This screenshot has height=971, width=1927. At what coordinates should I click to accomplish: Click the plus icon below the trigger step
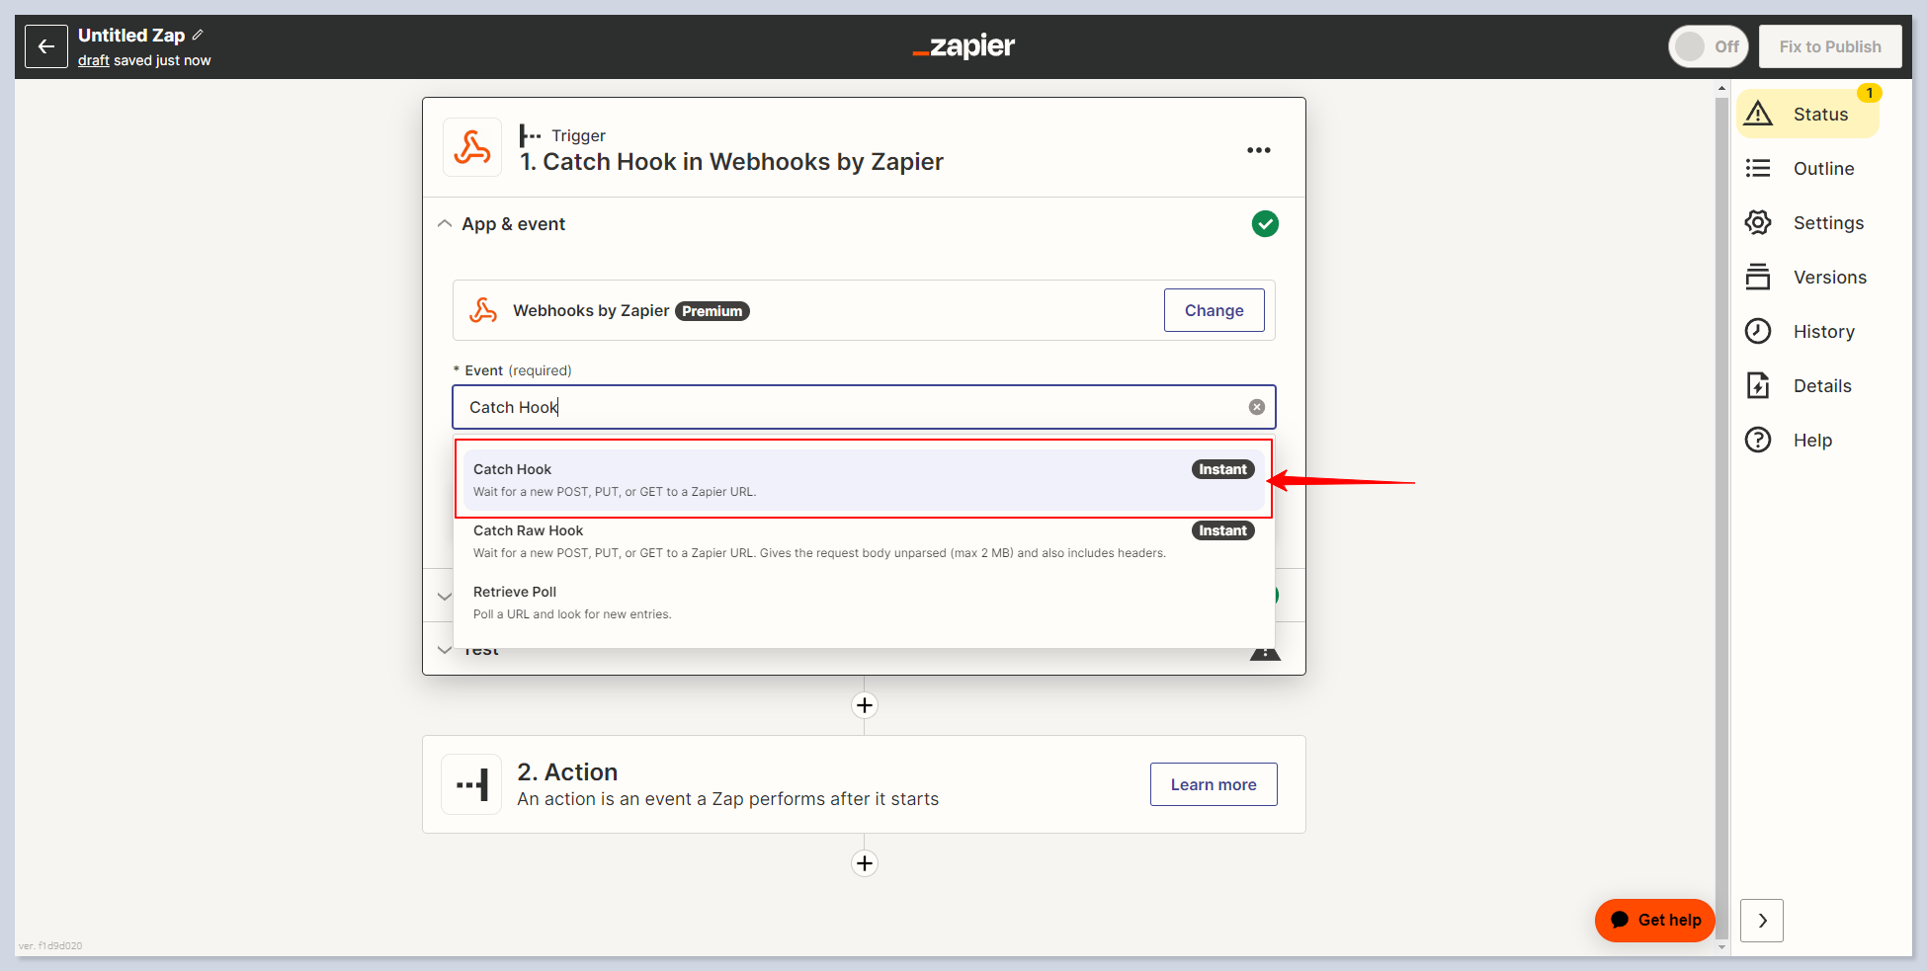click(x=864, y=705)
